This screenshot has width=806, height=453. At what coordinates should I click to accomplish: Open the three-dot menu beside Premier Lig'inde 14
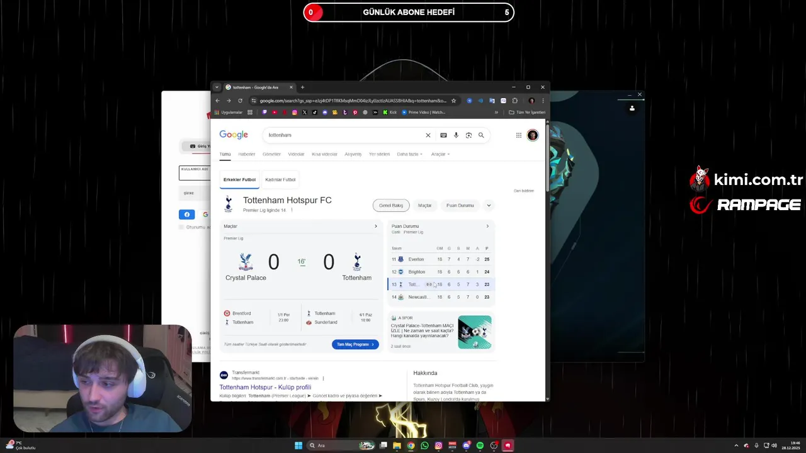pyautogui.click(x=292, y=210)
